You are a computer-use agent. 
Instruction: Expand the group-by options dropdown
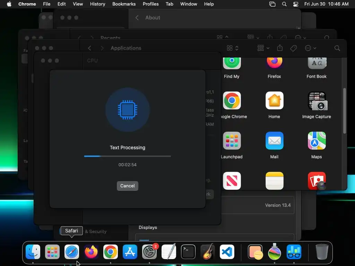263,48
